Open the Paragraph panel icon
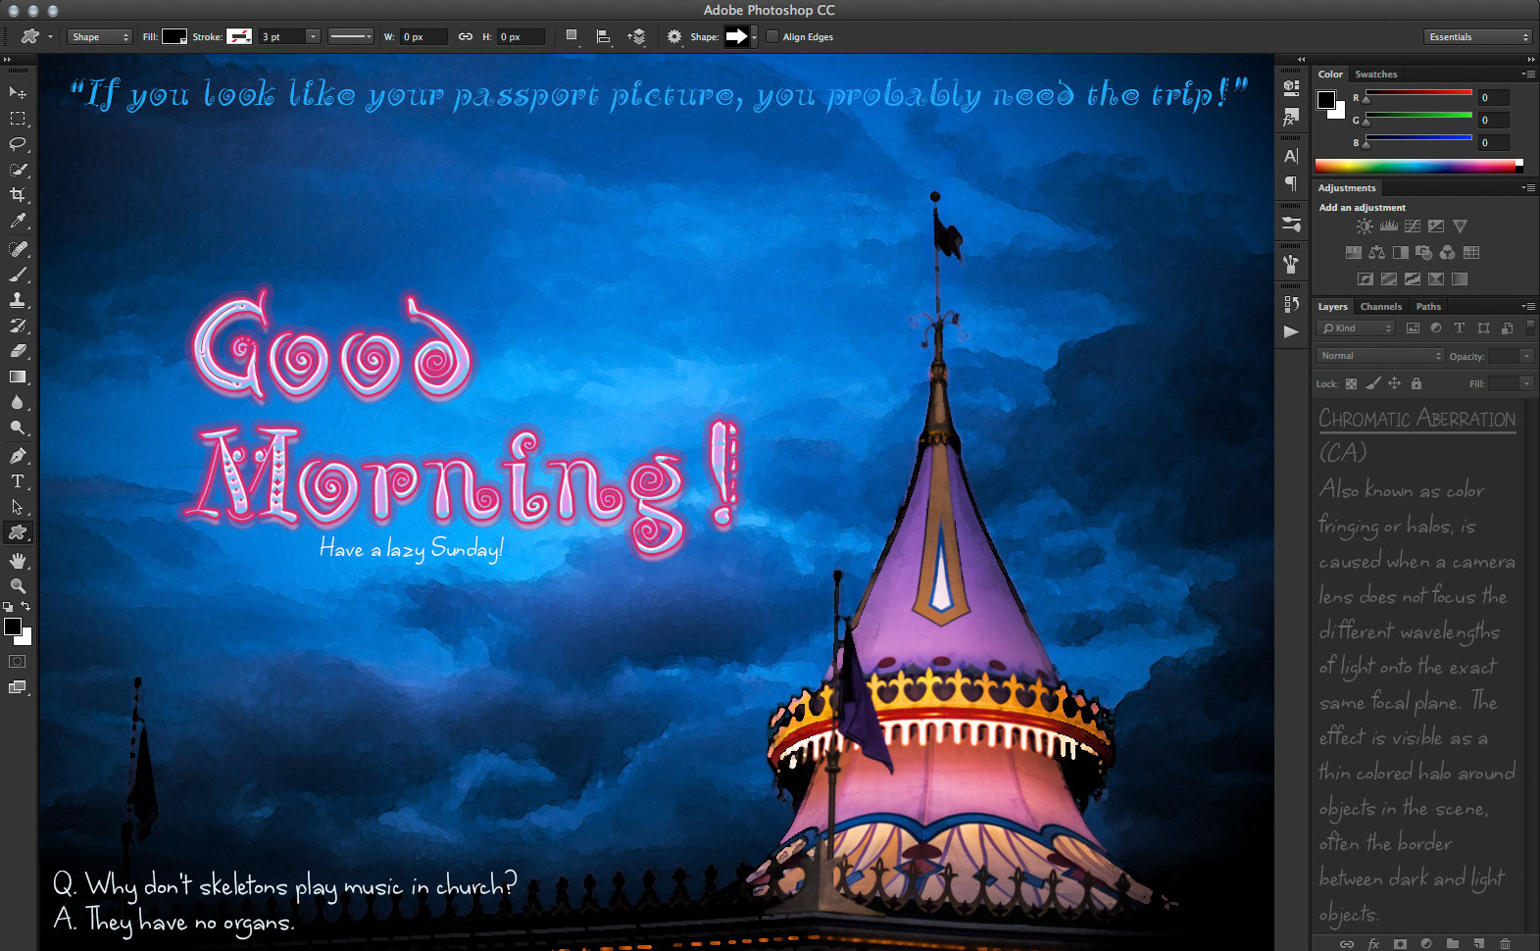 pyautogui.click(x=1291, y=183)
